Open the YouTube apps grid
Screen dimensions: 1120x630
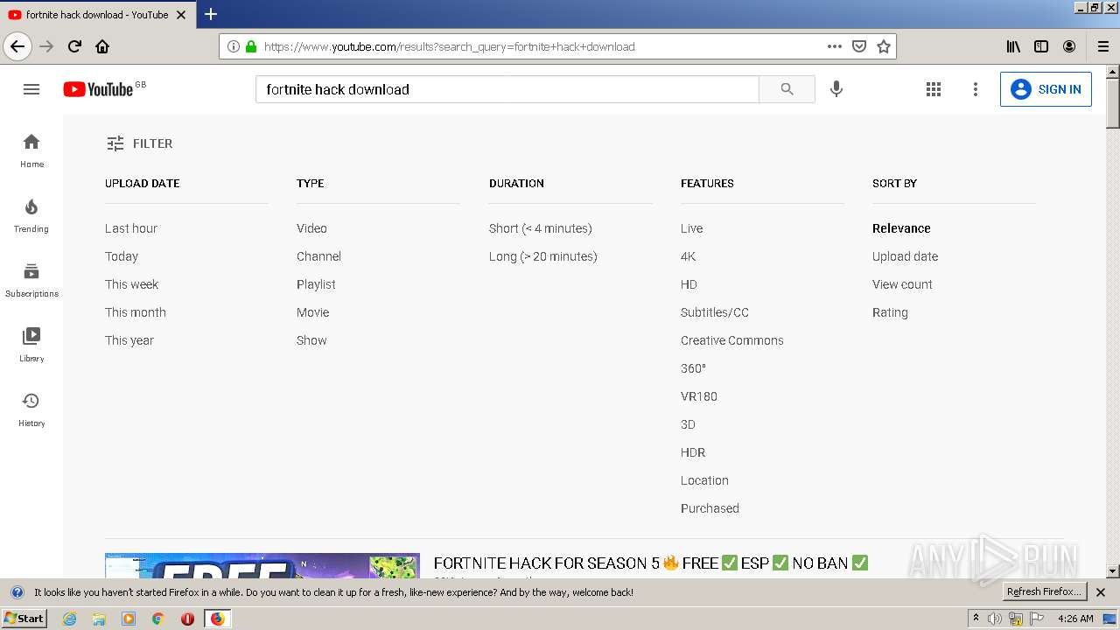click(934, 89)
